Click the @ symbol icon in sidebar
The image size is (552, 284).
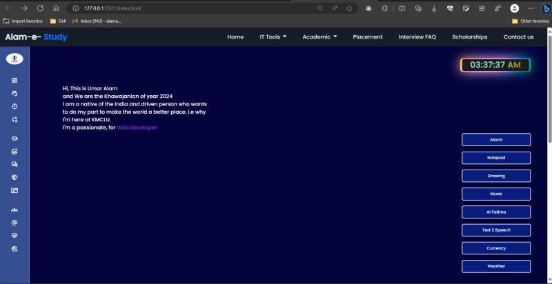14,223
